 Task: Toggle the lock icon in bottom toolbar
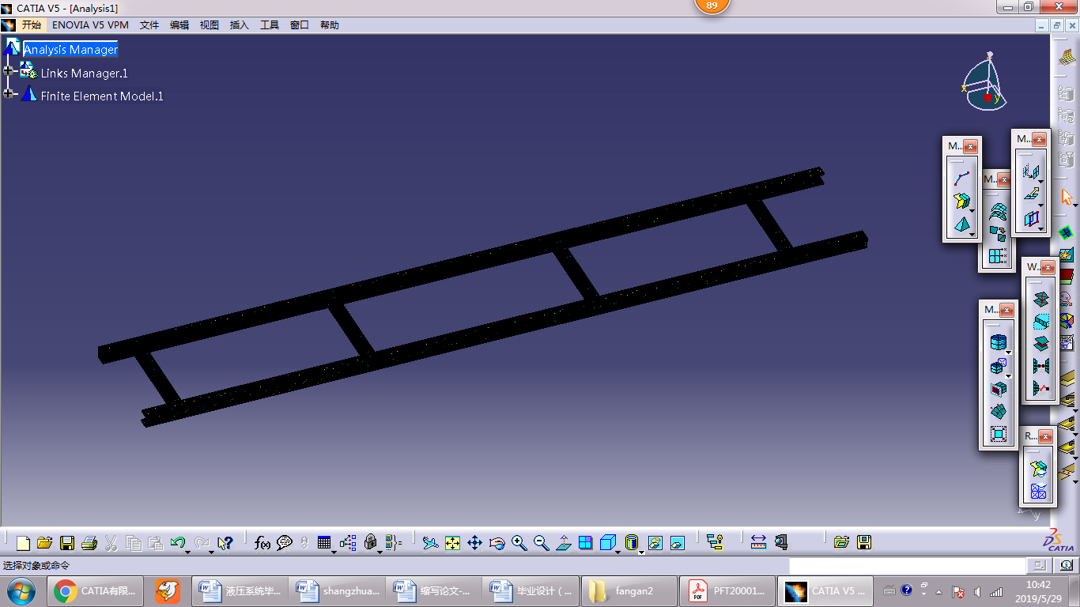pos(370,543)
